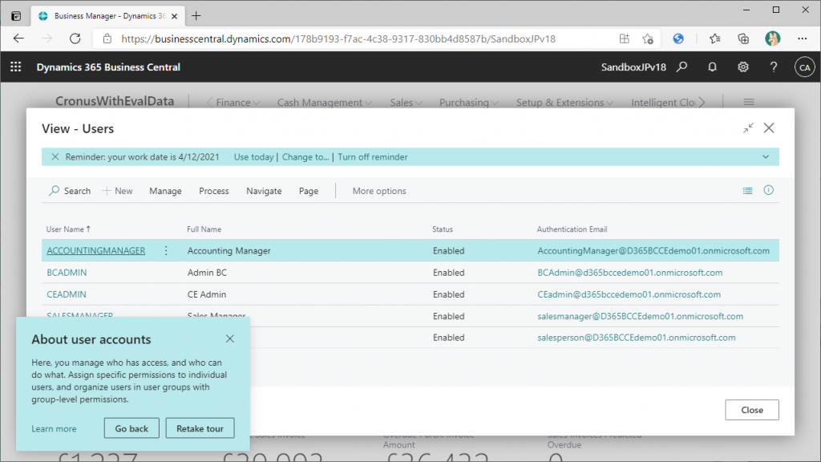Dismiss the work date reminder X icon
Image resolution: width=821 pixels, height=462 pixels.
click(55, 156)
